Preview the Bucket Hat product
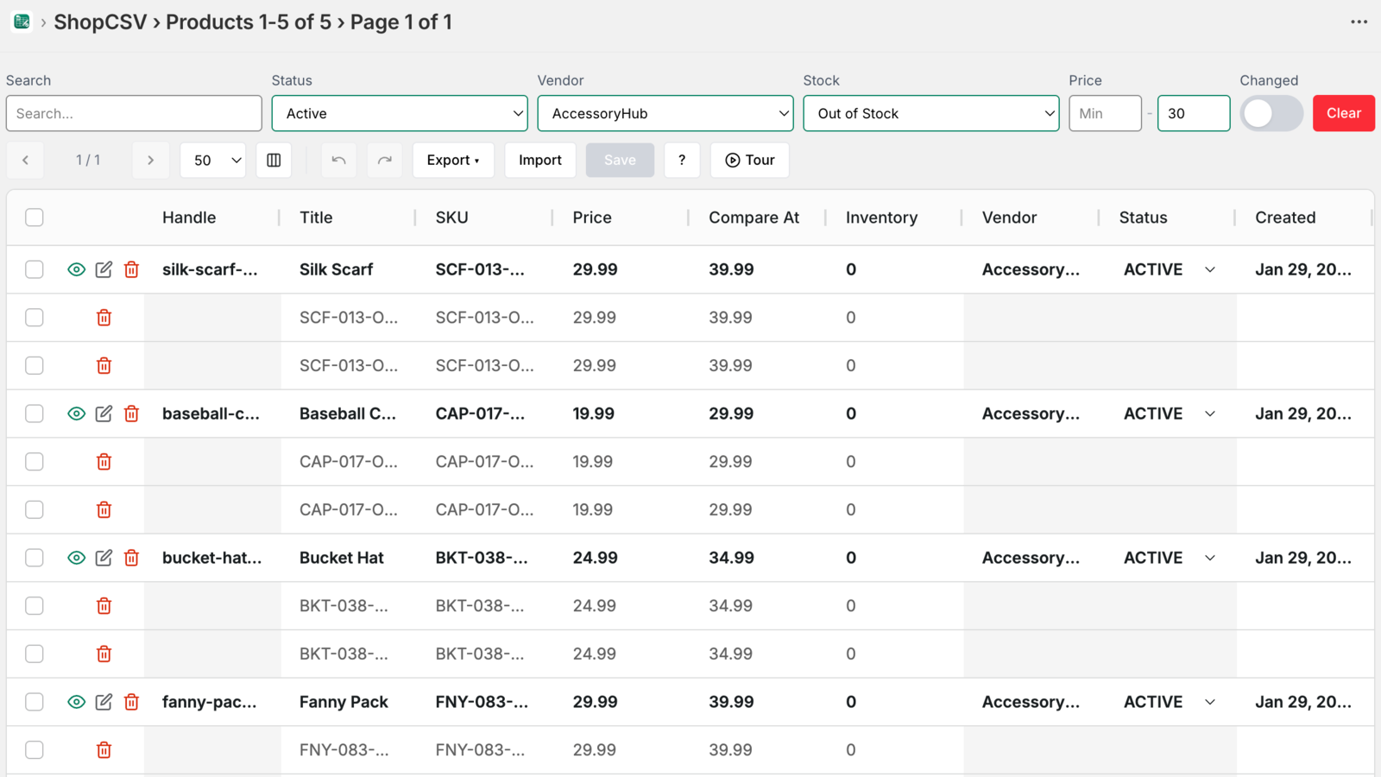 click(76, 558)
